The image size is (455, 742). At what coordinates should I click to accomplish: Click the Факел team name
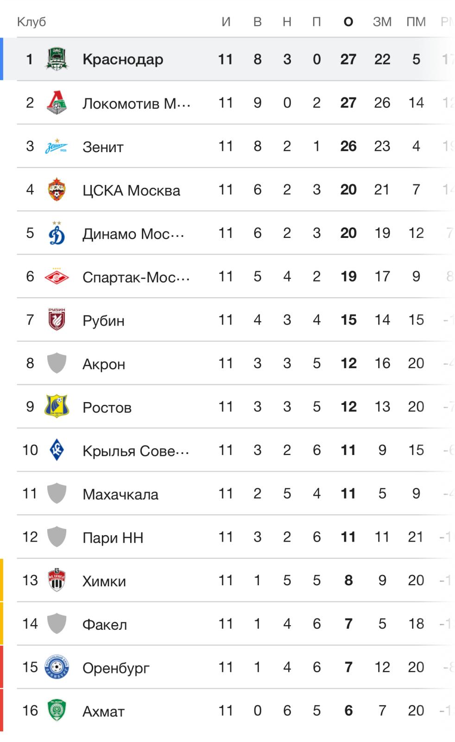pos(105,625)
